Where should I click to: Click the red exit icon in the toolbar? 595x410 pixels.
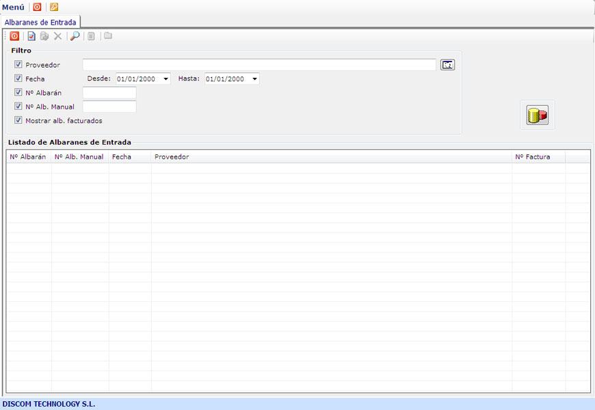coord(14,36)
